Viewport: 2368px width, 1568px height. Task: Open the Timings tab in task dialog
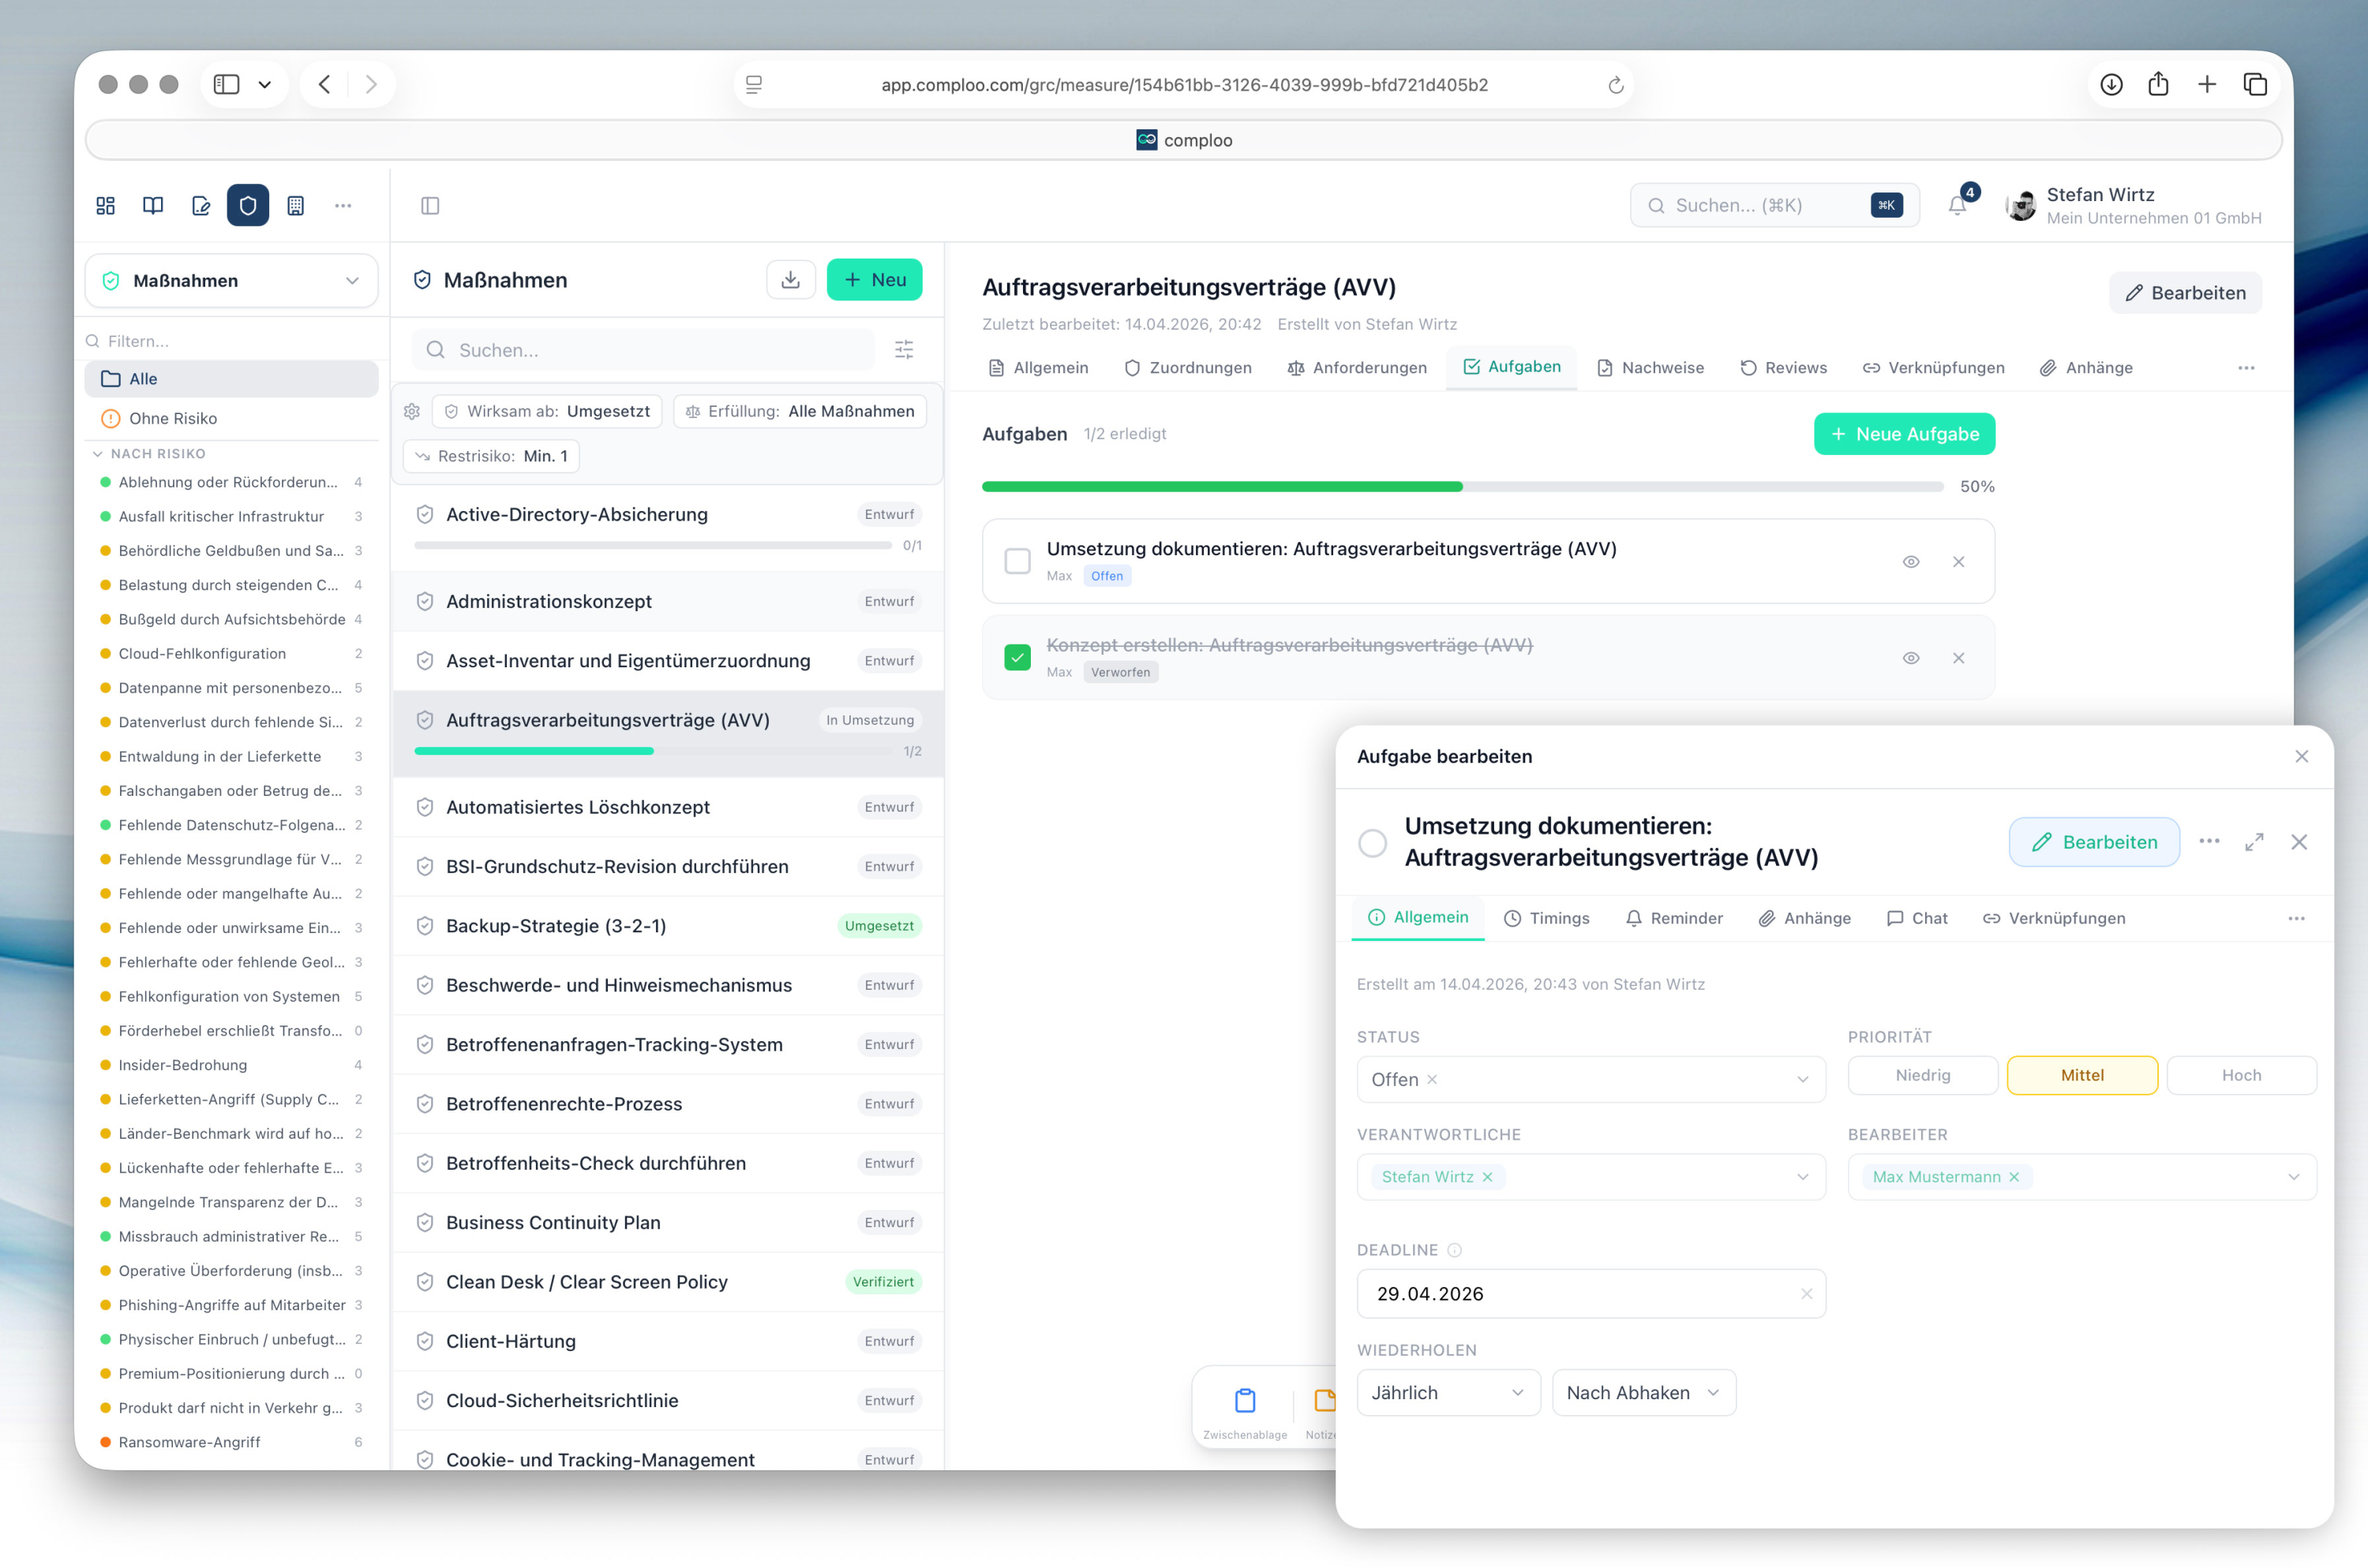point(1546,918)
